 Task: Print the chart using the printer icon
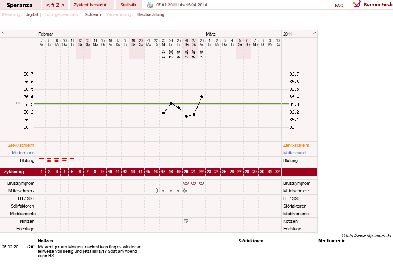click(x=150, y=5)
